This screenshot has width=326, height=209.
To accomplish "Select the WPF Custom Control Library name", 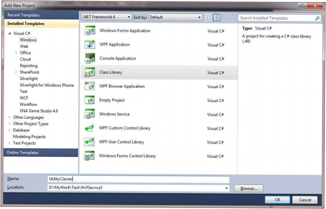I will (125, 128).
